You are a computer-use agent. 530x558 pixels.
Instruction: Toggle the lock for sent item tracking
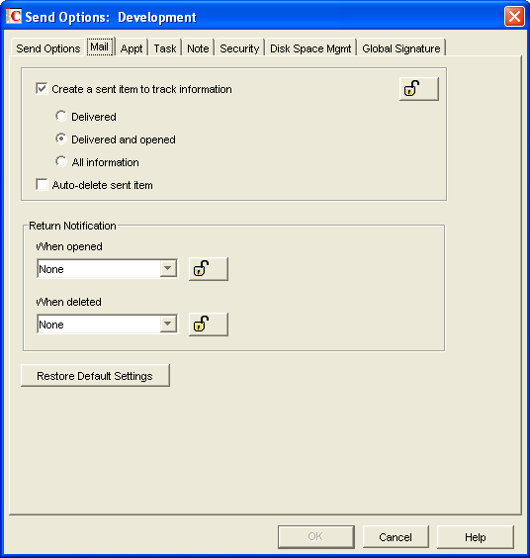coord(419,89)
